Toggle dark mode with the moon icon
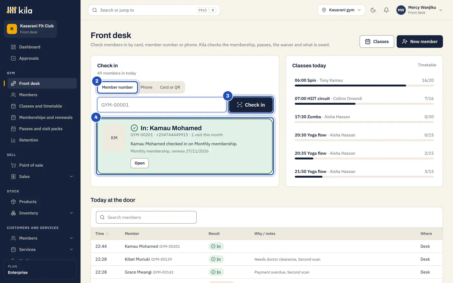 373,10
